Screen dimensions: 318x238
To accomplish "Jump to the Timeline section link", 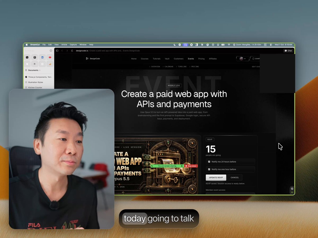I will point(181,67).
